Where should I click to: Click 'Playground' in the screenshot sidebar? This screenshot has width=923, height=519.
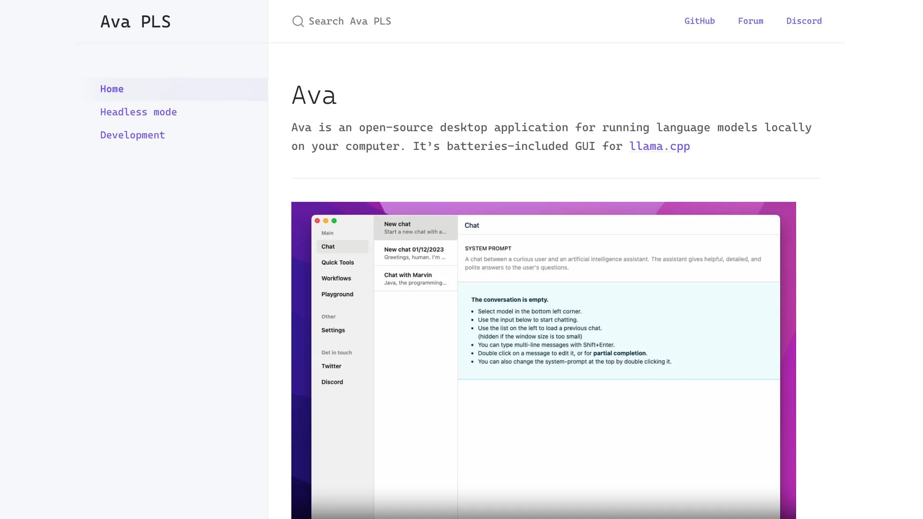click(x=337, y=294)
